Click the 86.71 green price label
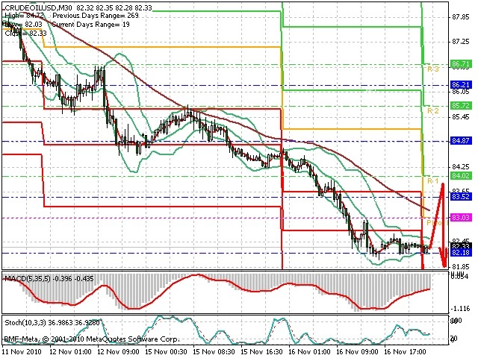 (x=461, y=64)
